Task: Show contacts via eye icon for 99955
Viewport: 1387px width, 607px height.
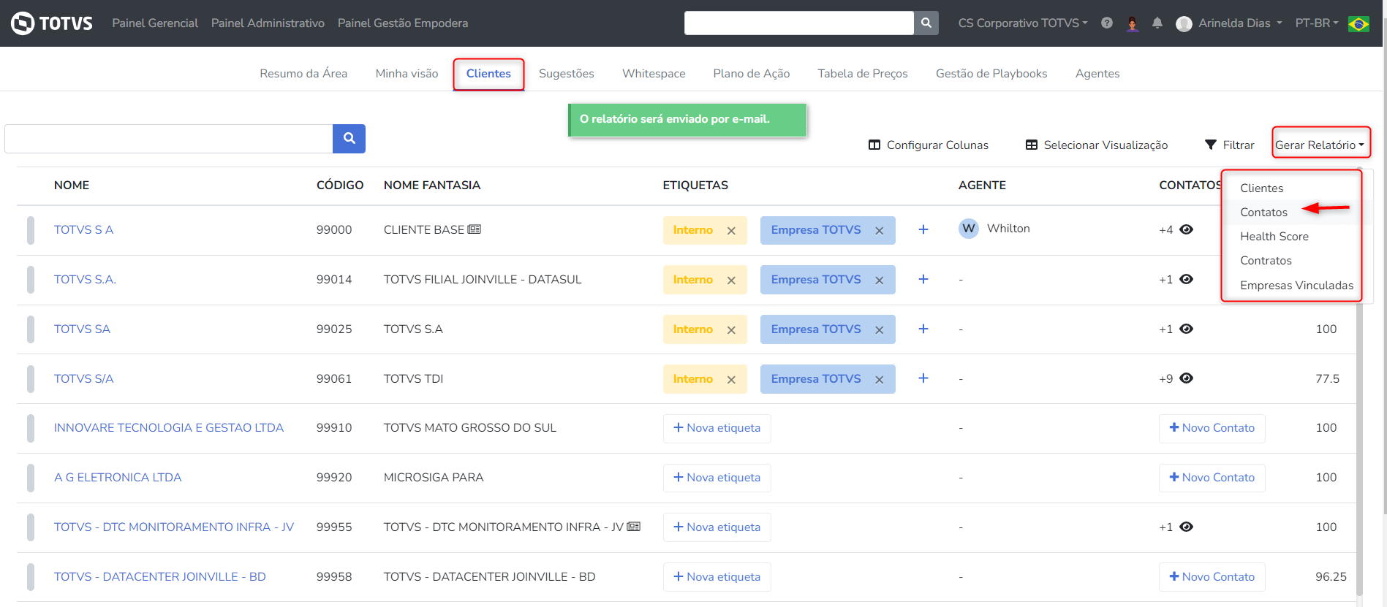Action: click(x=1187, y=527)
